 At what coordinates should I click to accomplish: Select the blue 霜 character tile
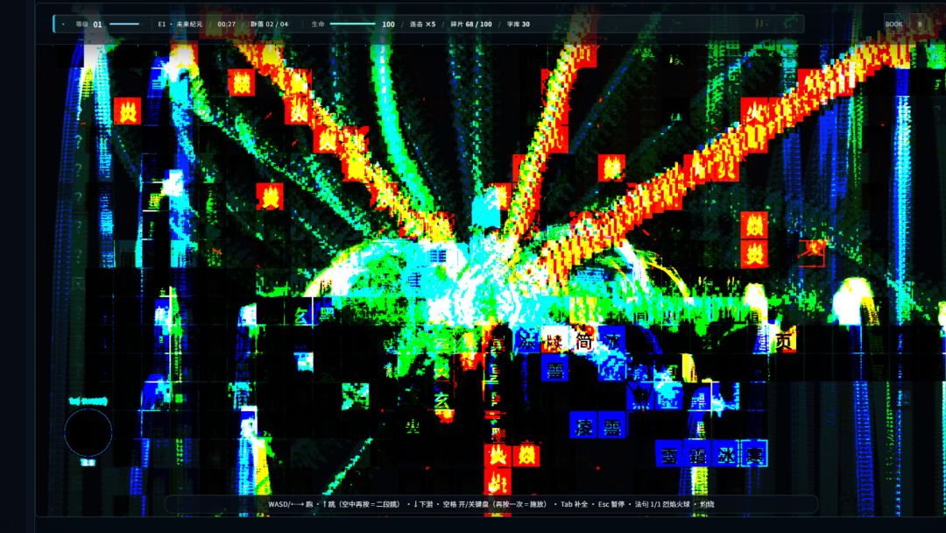(x=697, y=455)
